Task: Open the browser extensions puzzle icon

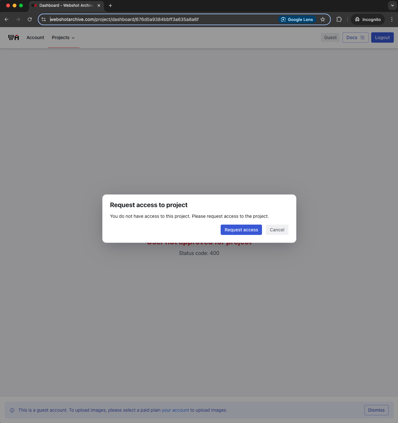Action: tap(339, 19)
